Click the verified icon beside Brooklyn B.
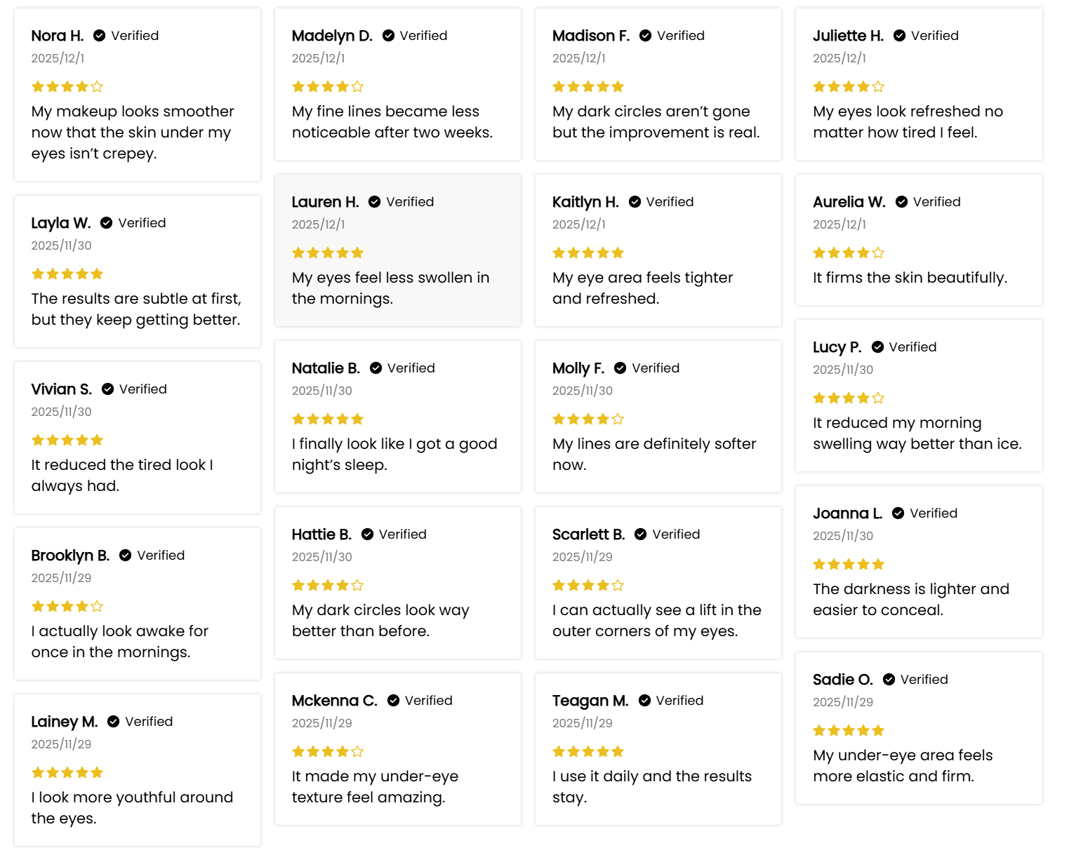Viewport: 1088px width, 862px height. click(126, 555)
